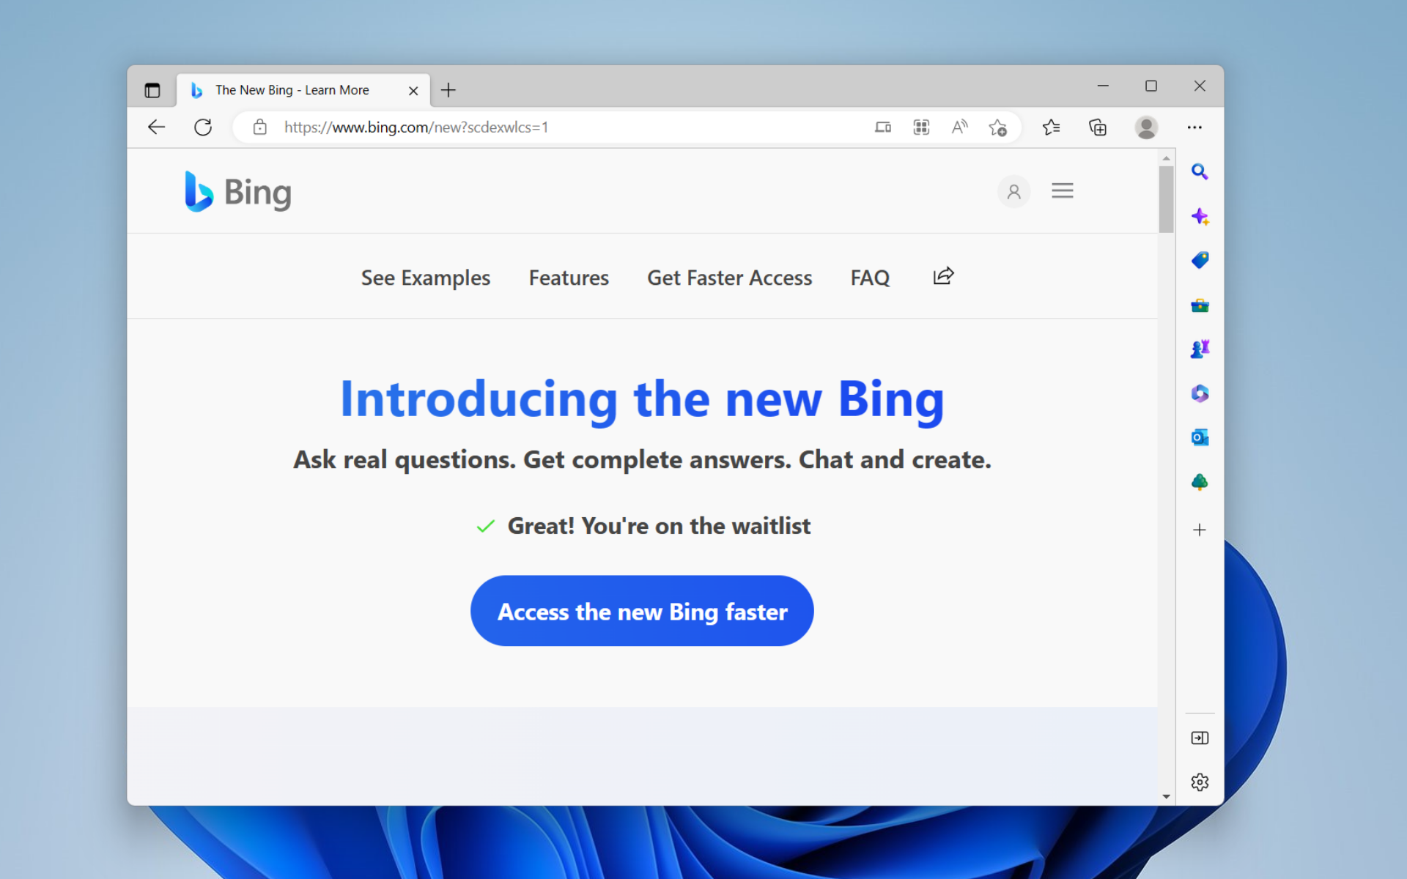Select The New Bing - Learn More tab
The height and width of the screenshot is (879, 1407).
303,90
